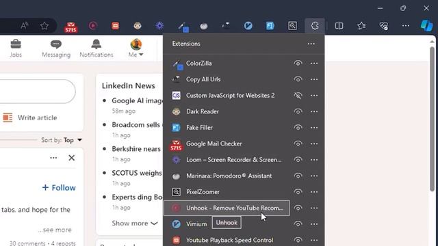Viewport: 438px width, 246px height.
Task: Click the Copy All Urls toolbar icon
Action: [226, 26]
